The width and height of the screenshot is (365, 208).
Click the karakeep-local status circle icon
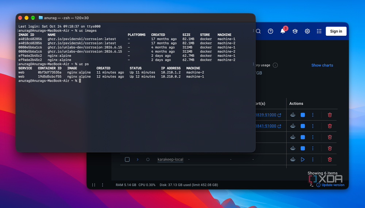point(148,160)
